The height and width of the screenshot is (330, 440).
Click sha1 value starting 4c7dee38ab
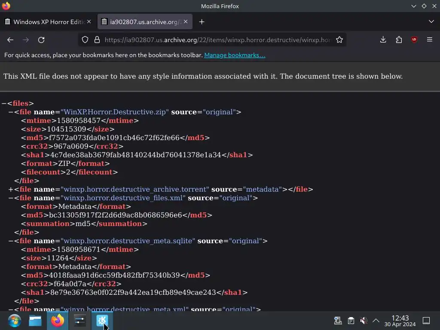135,155
